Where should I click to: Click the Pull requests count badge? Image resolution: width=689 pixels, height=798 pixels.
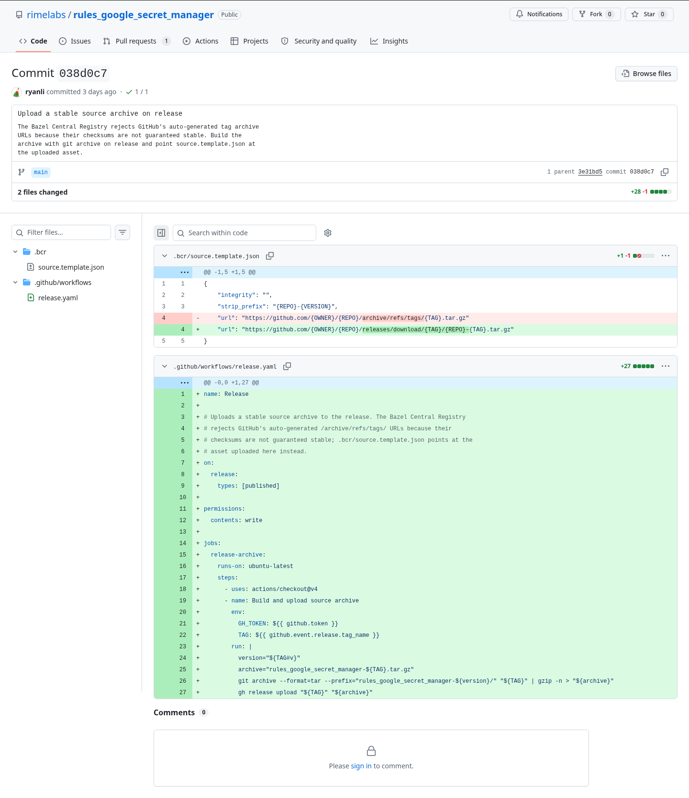coord(167,41)
